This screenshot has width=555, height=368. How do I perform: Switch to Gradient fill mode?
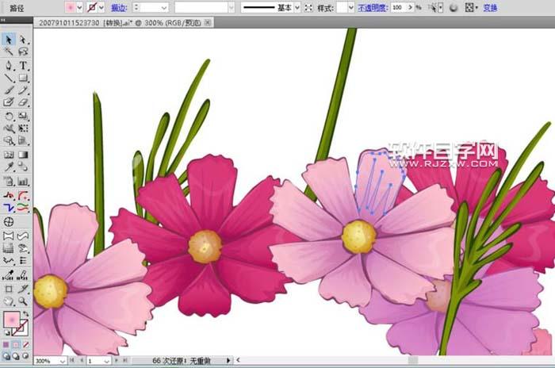point(16,346)
